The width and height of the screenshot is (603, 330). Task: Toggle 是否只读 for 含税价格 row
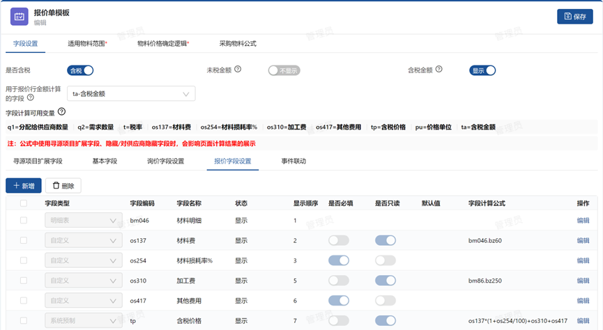(386, 320)
